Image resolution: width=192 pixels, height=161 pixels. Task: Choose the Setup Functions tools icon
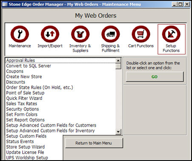pos(171,34)
